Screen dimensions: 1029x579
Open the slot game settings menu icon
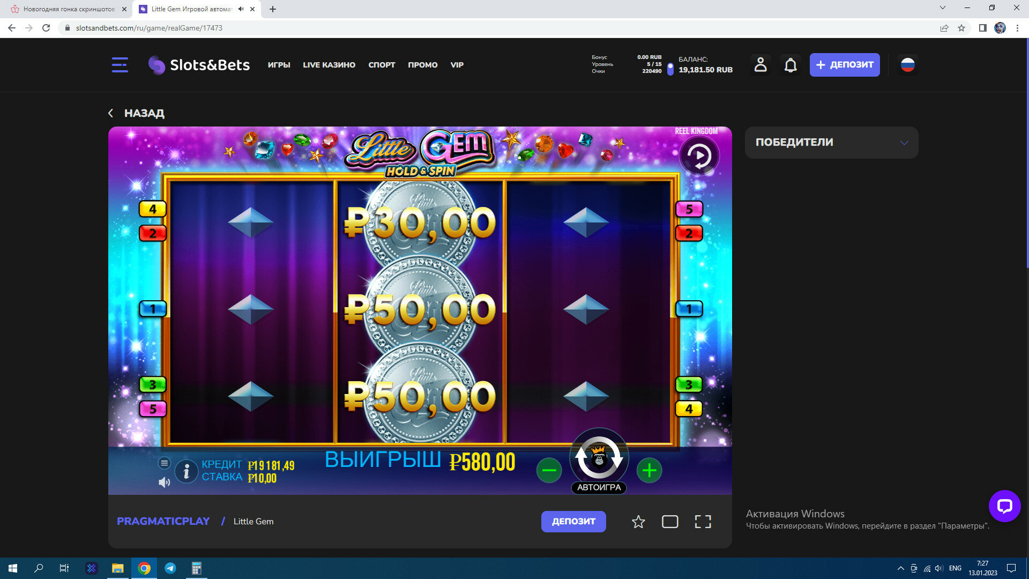pyautogui.click(x=165, y=463)
